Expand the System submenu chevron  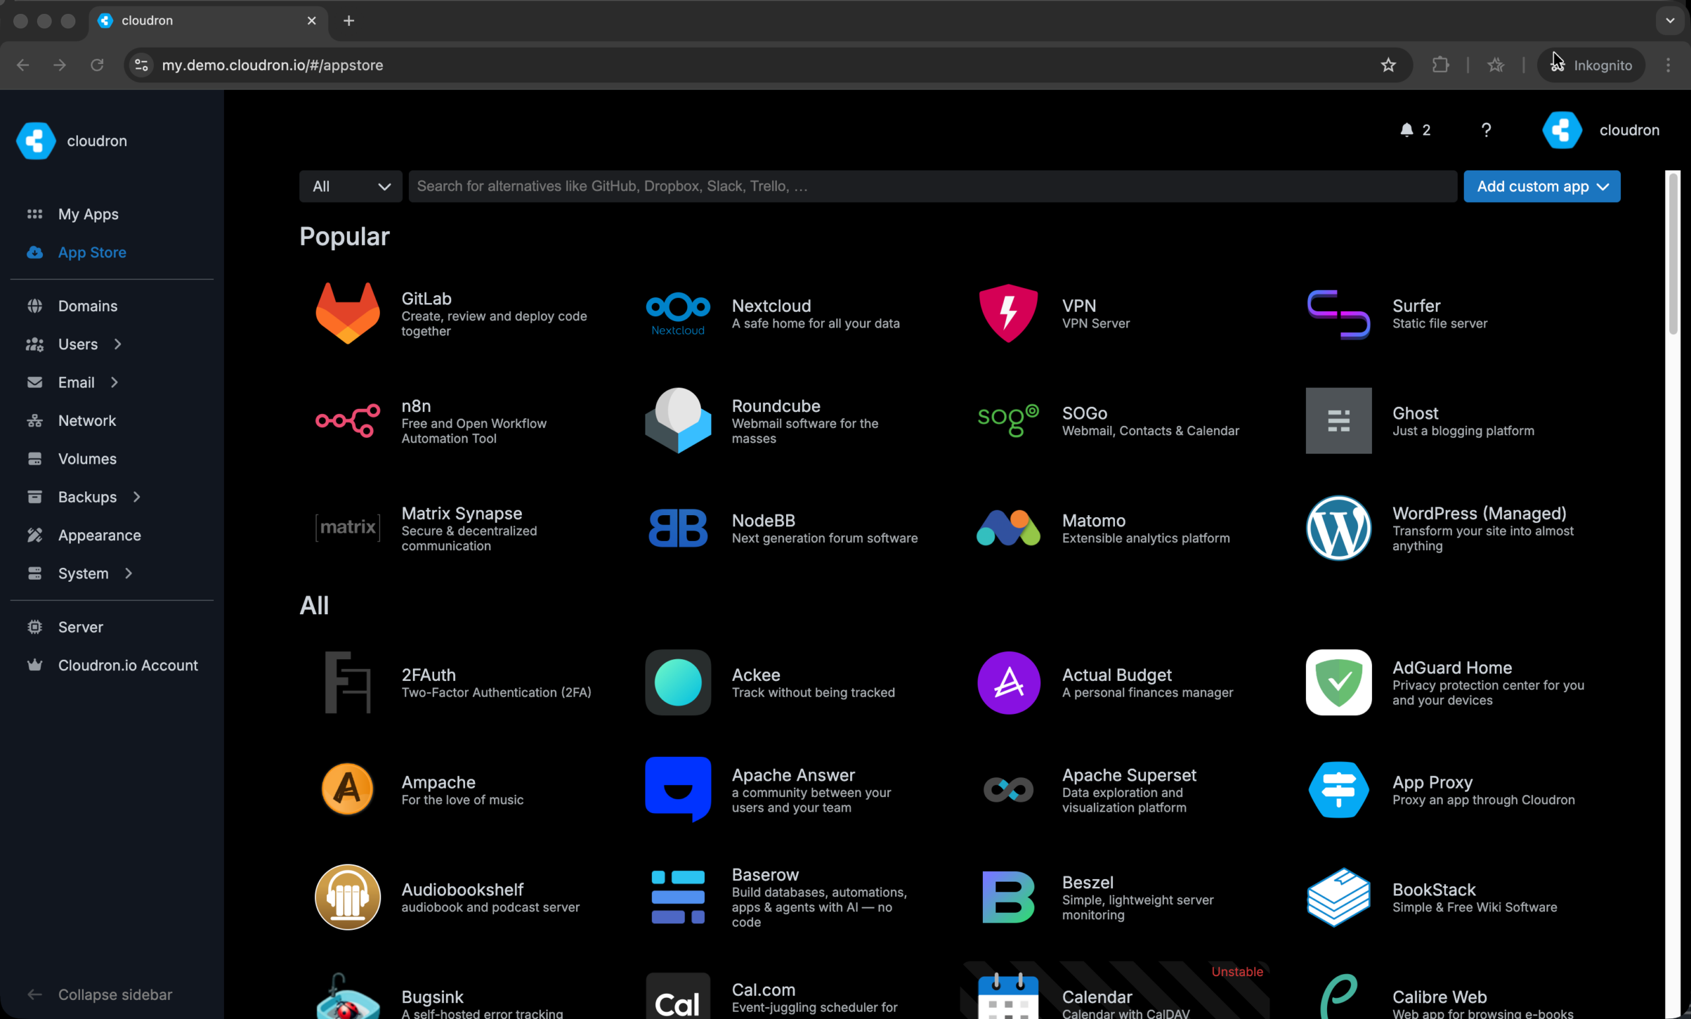128,573
